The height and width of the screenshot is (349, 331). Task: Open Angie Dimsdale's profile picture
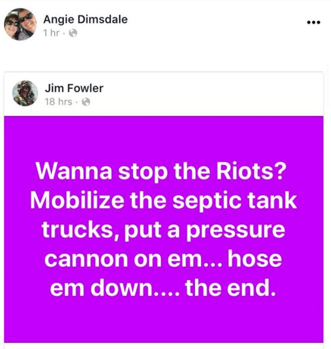[20, 24]
